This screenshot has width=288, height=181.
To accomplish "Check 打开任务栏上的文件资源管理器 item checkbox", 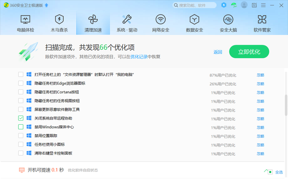I will coord(21,74).
